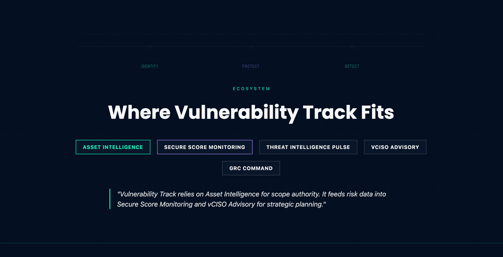Image resolution: width=503 pixels, height=257 pixels.
Task: Select the IDENTIFY stage label
Action: (150, 66)
